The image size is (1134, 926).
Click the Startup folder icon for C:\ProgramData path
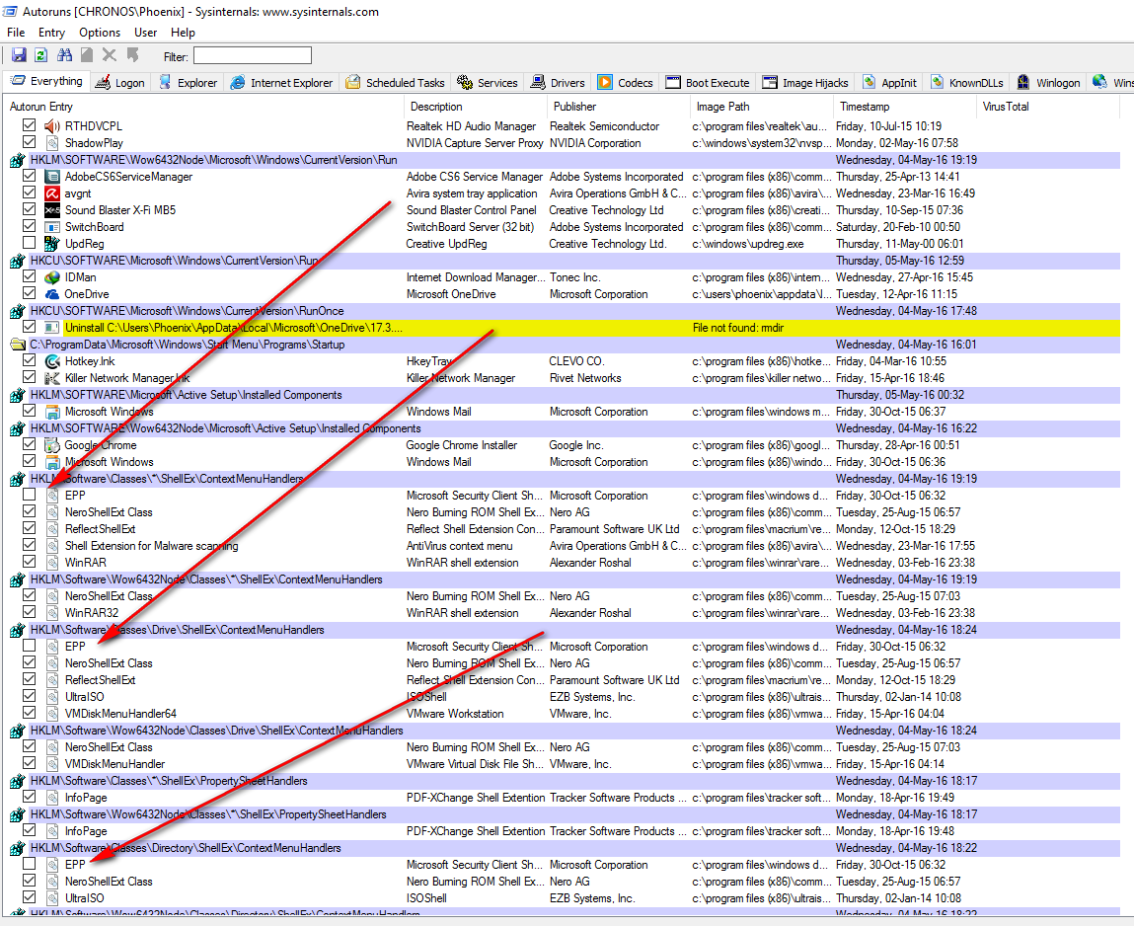[x=18, y=345]
